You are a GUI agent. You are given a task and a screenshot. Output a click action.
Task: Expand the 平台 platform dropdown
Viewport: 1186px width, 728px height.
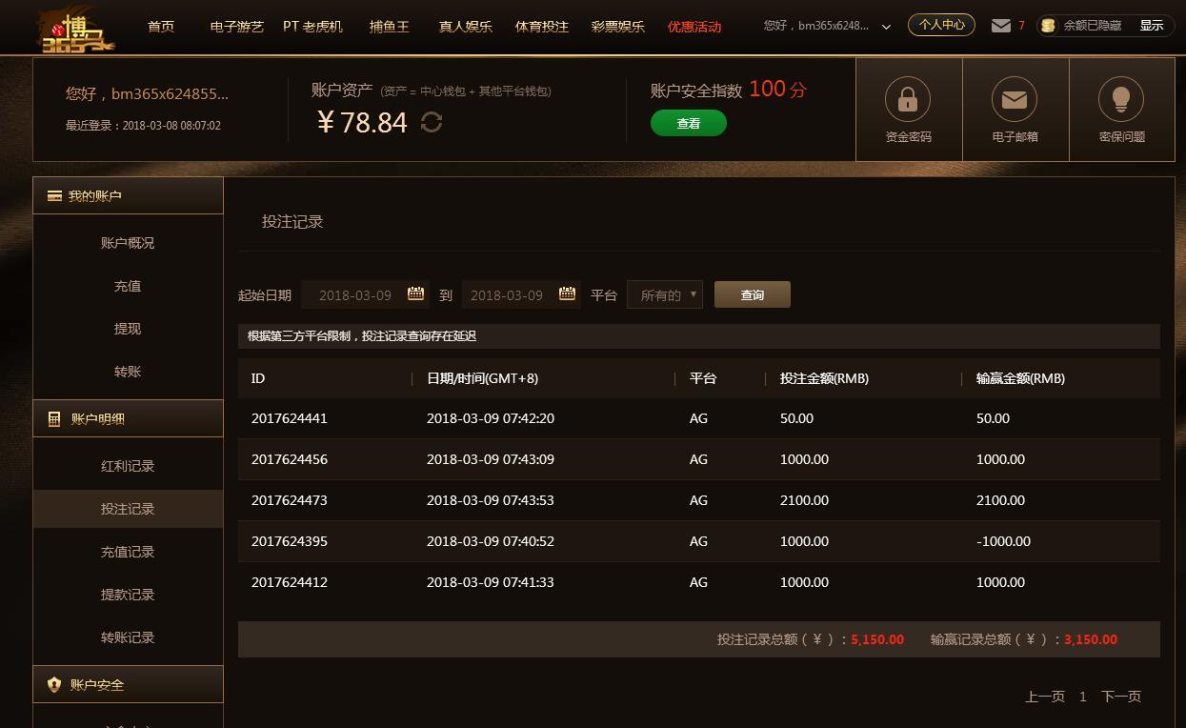[664, 295]
